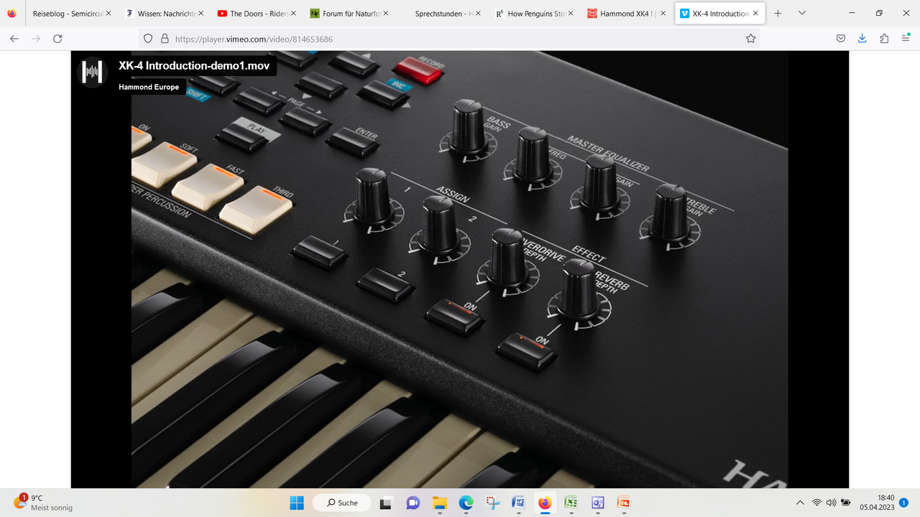
Task: Check battery status in system tray
Action: pos(846,503)
